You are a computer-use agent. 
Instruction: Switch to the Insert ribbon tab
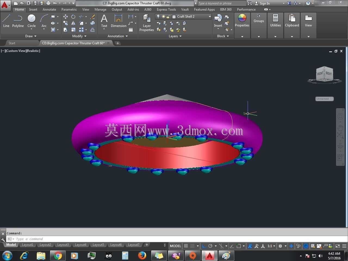pos(33,9)
